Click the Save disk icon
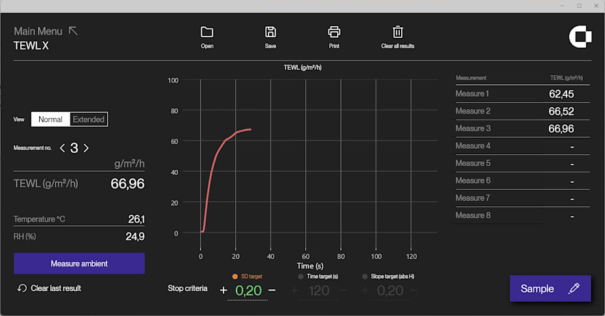This screenshot has width=605, height=316. pos(270,32)
